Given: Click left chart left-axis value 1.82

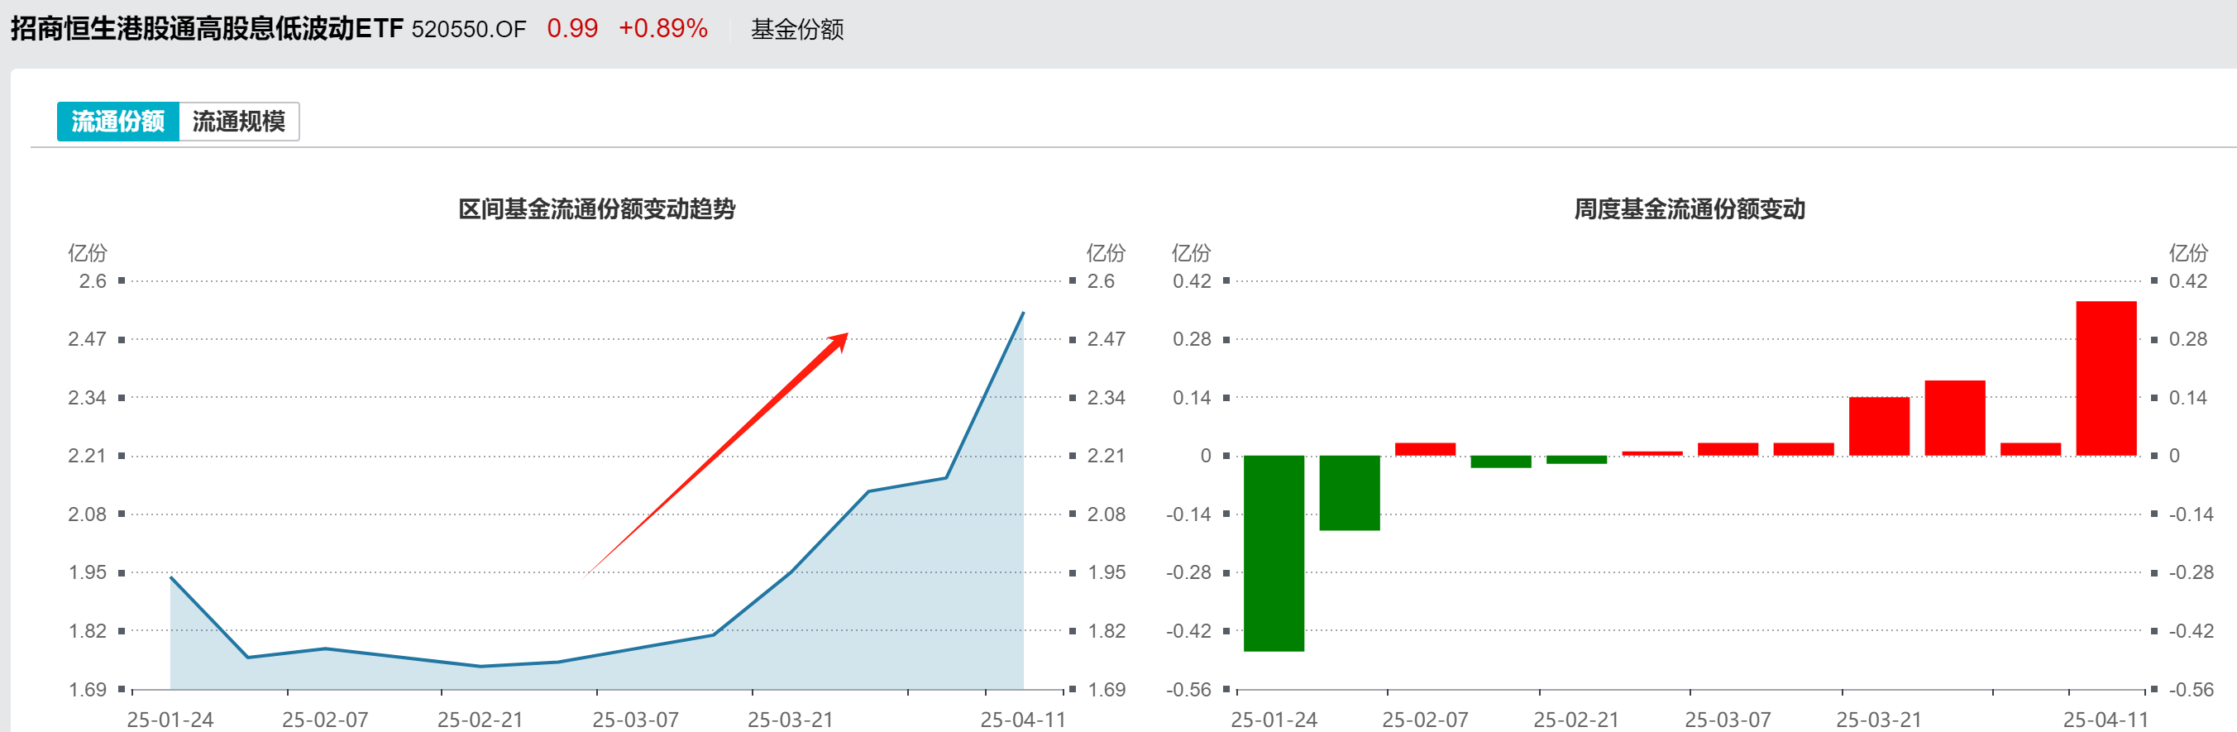Looking at the screenshot, I should point(87,631).
